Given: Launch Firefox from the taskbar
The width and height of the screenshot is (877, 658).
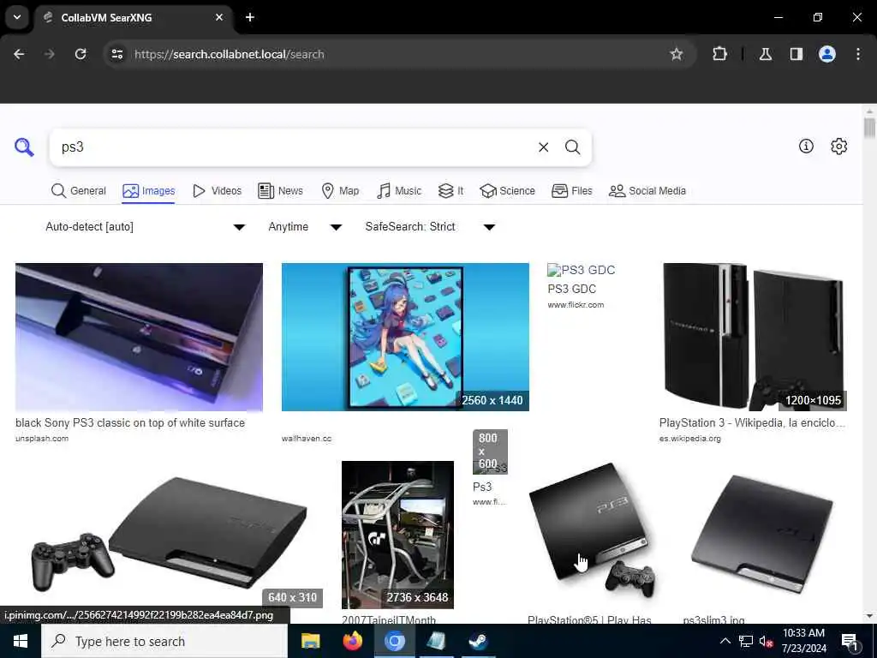Looking at the screenshot, I should [x=352, y=641].
